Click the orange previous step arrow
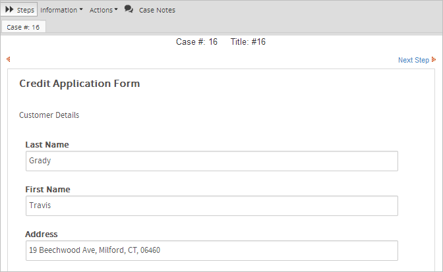 coord(9,59)
